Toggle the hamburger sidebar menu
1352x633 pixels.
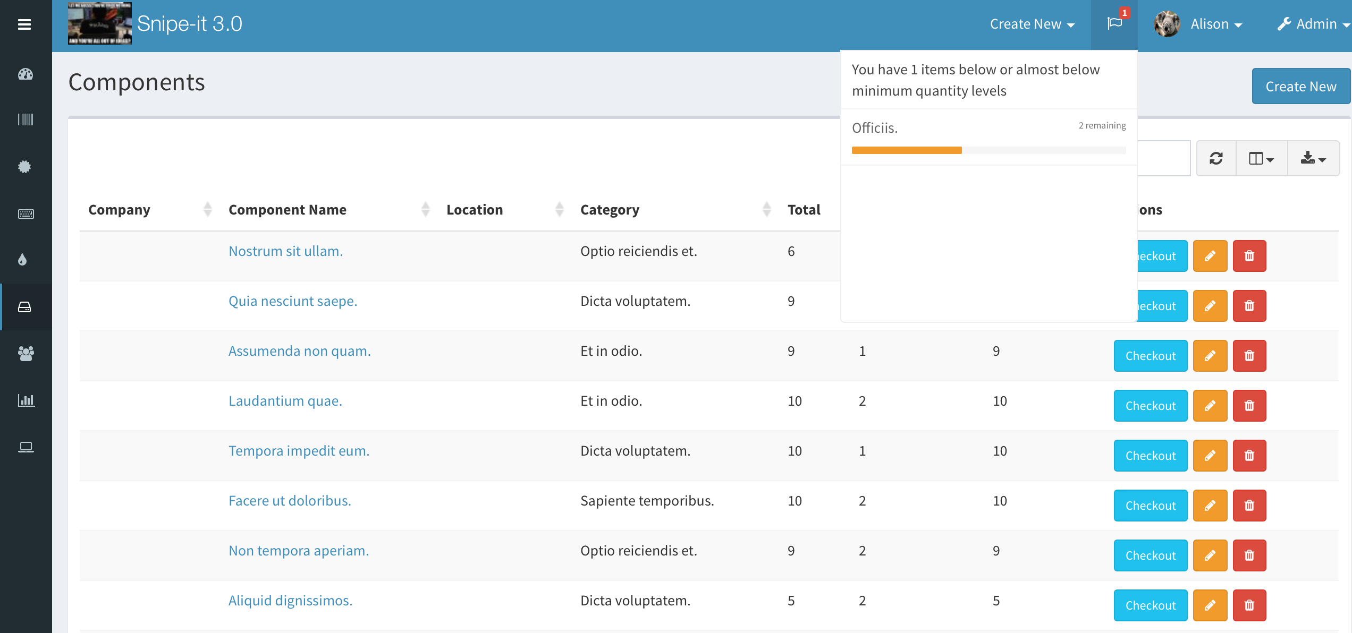(x=24, y=24)
